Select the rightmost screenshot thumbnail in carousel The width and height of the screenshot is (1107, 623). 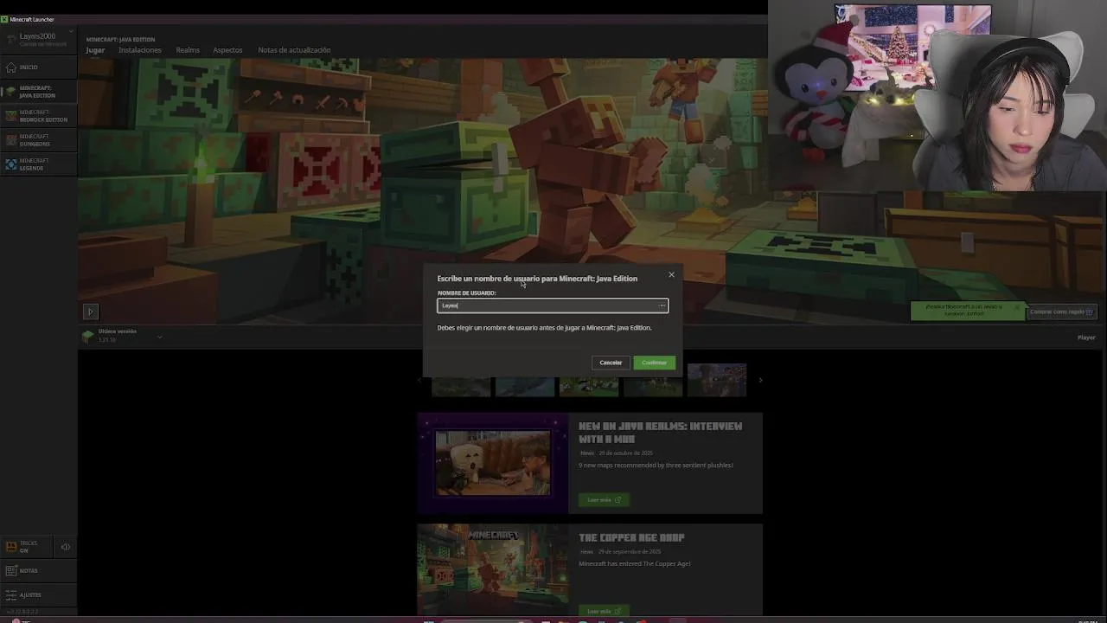pos(717,380)
